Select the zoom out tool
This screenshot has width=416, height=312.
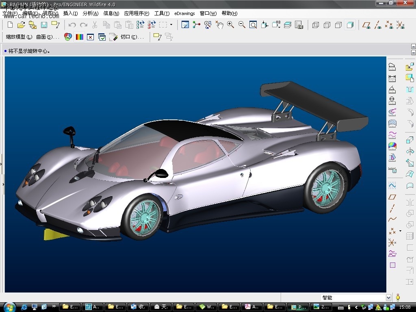242,25
